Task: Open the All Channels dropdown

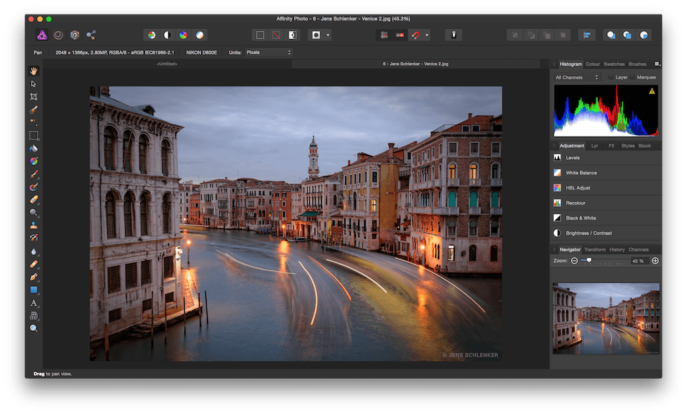Action: coord(577,78)
